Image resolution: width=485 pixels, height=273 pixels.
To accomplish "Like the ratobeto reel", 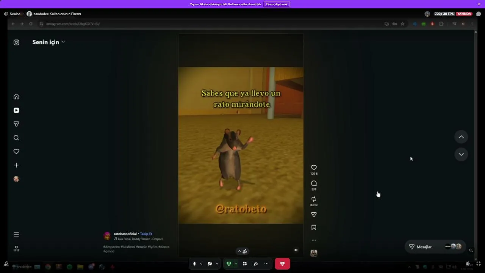I will click(314, 168).
